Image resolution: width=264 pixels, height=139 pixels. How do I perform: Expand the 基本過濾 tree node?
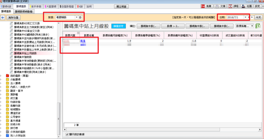[x=1, y=120]
